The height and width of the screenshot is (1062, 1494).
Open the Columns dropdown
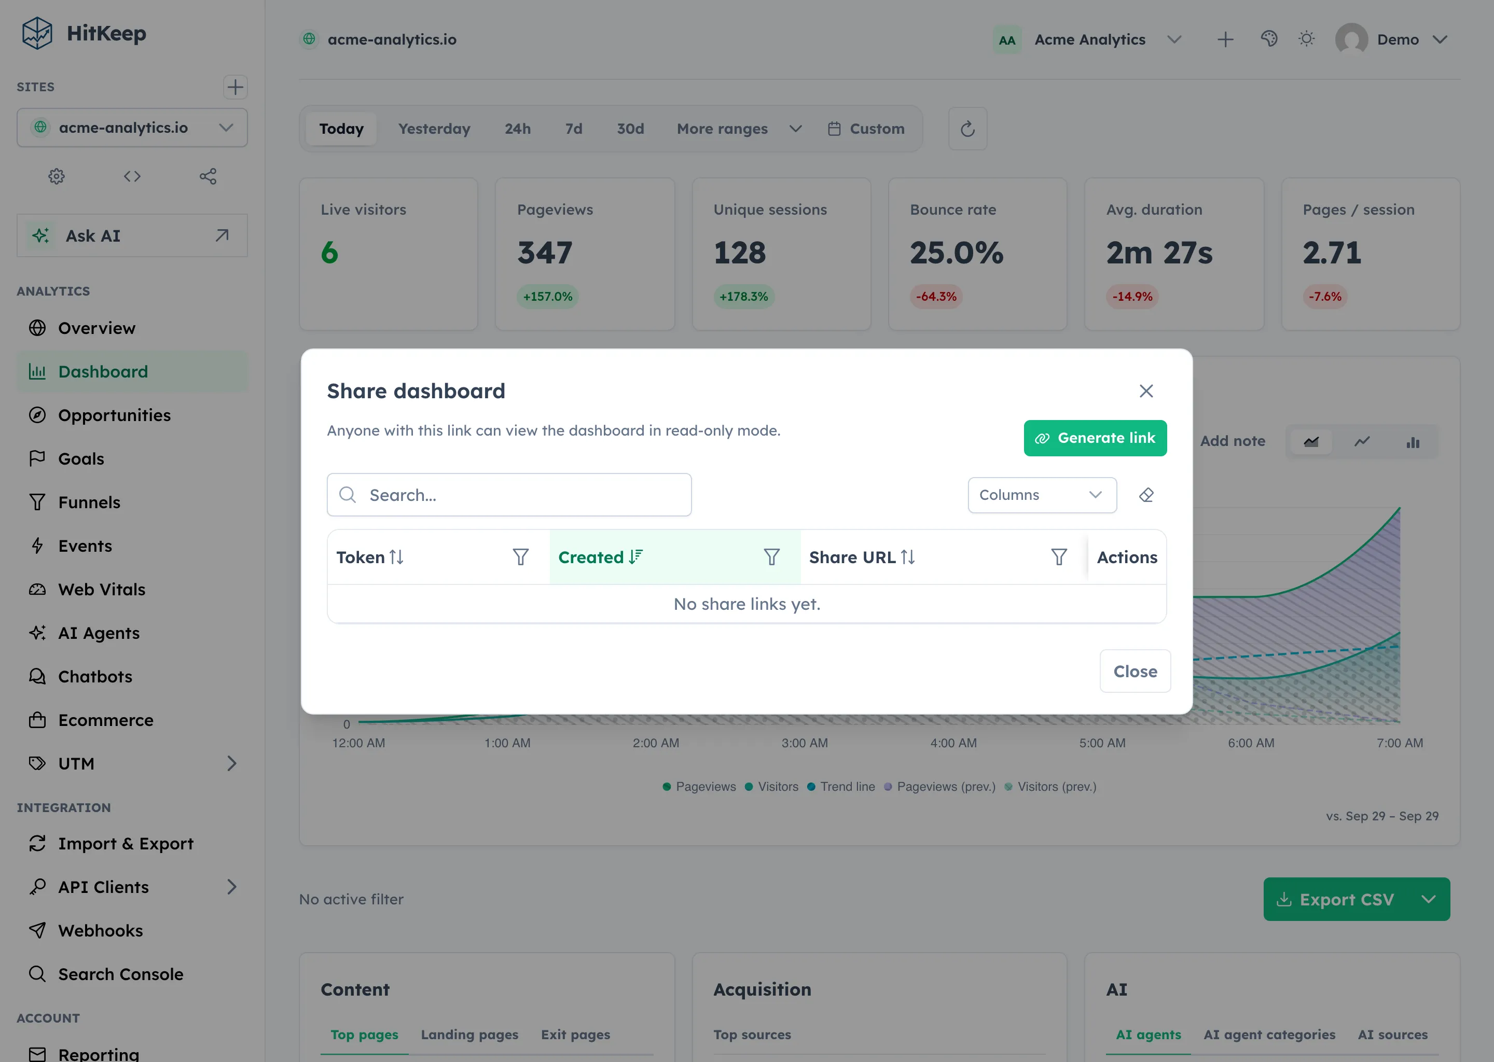tap(1042, 495)
